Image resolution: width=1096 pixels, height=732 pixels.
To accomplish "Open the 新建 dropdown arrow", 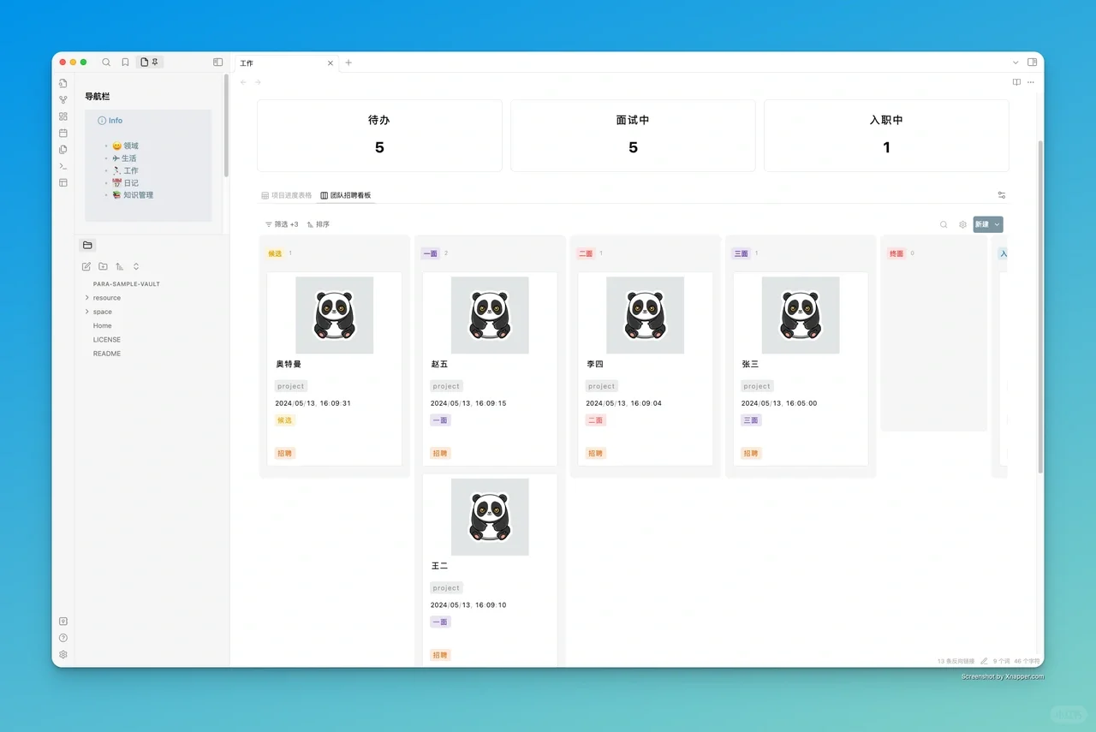I will (998, 223).
